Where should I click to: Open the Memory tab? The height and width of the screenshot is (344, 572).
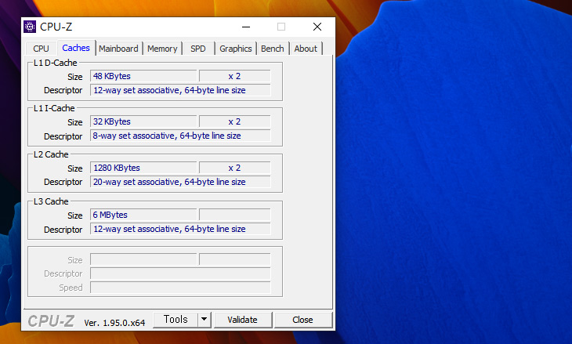point(162,49)
